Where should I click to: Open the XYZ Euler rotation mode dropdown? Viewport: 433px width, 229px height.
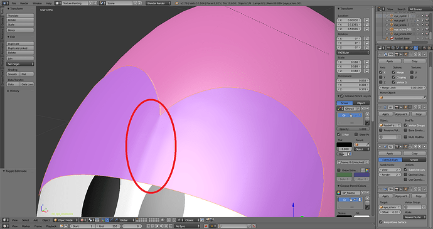click(x=353, y=53)
